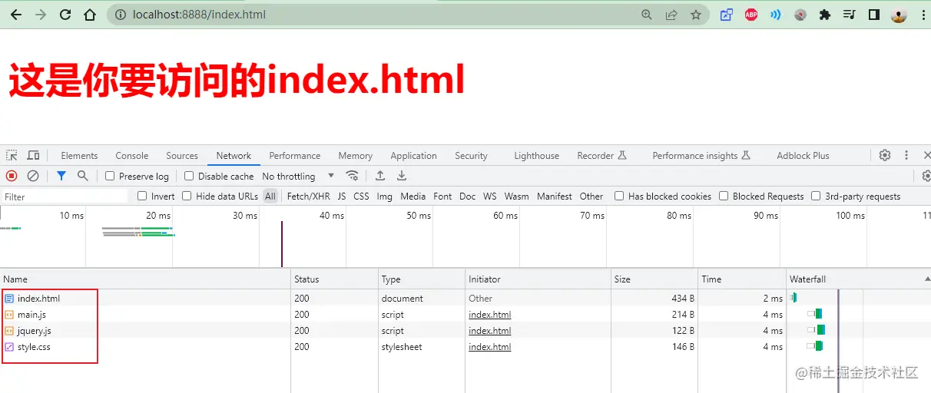The image size is (931, 393).
Task: Activate the inspect element picker in DevTools
Action: click(12, 155)
